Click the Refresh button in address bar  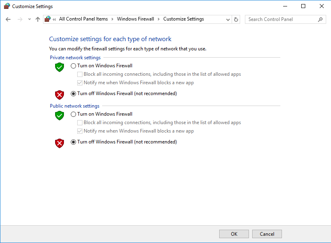pyautogui.click(x=236, y=19)
